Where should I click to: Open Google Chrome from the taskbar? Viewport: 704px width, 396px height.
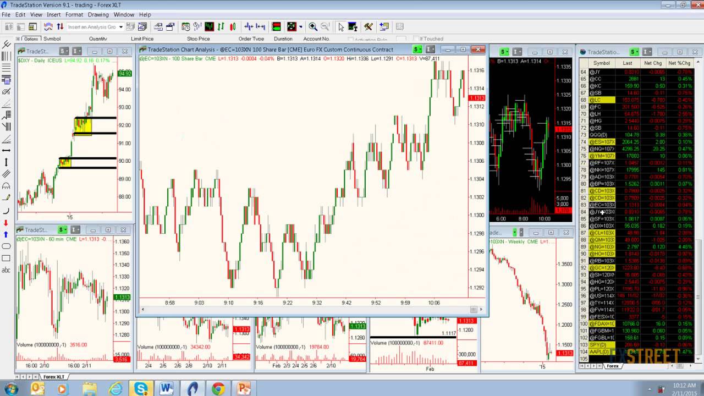[x=218, y=389]
